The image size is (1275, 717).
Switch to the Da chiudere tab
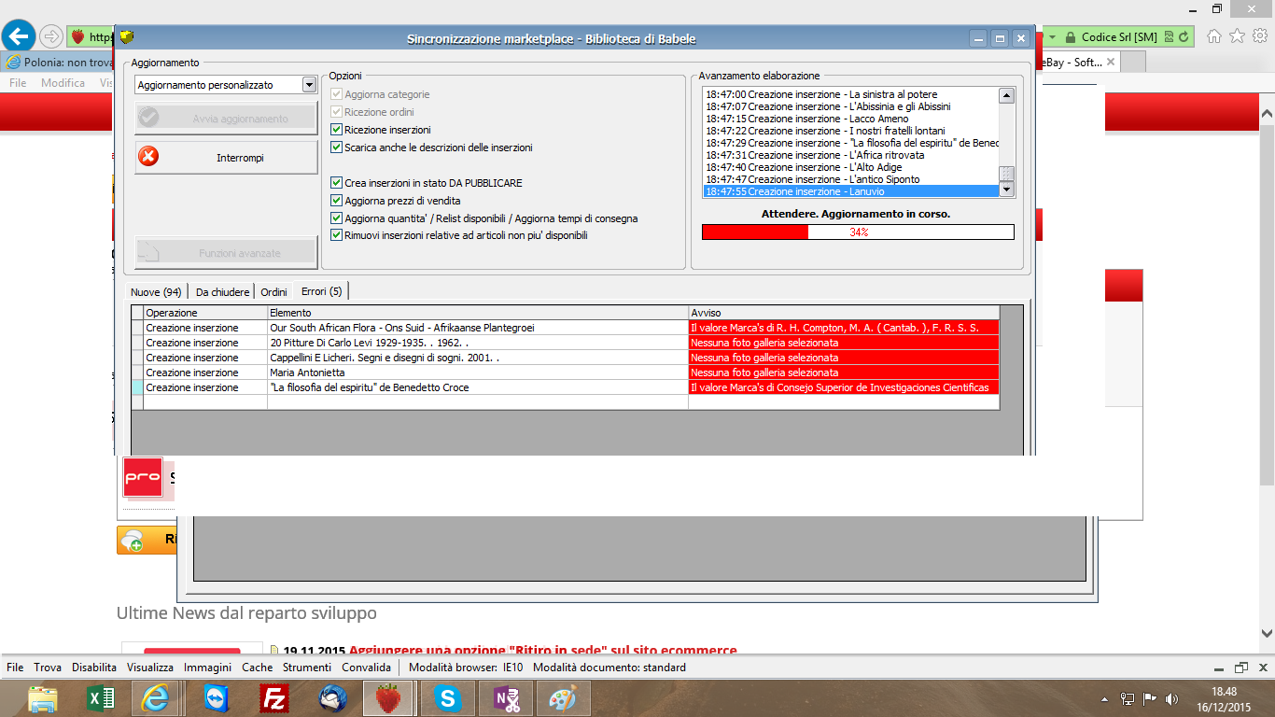coord(222,292)
